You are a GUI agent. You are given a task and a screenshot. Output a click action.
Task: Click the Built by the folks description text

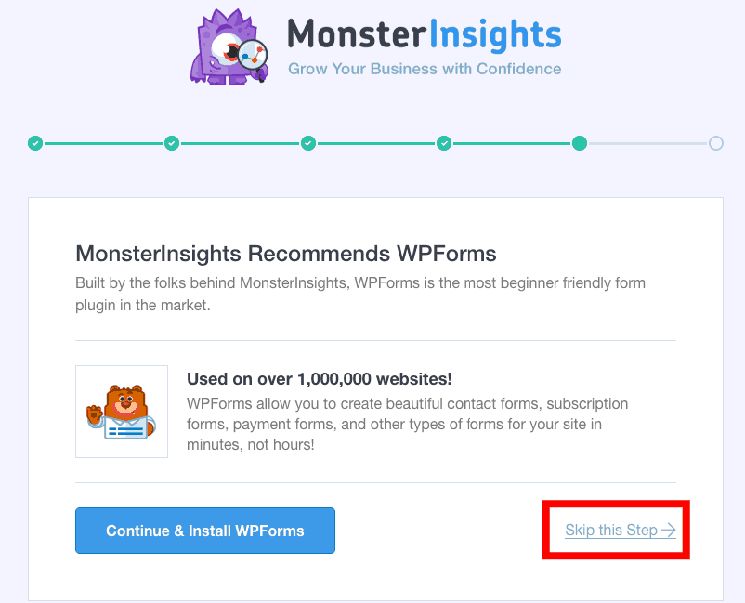point(360,294)
